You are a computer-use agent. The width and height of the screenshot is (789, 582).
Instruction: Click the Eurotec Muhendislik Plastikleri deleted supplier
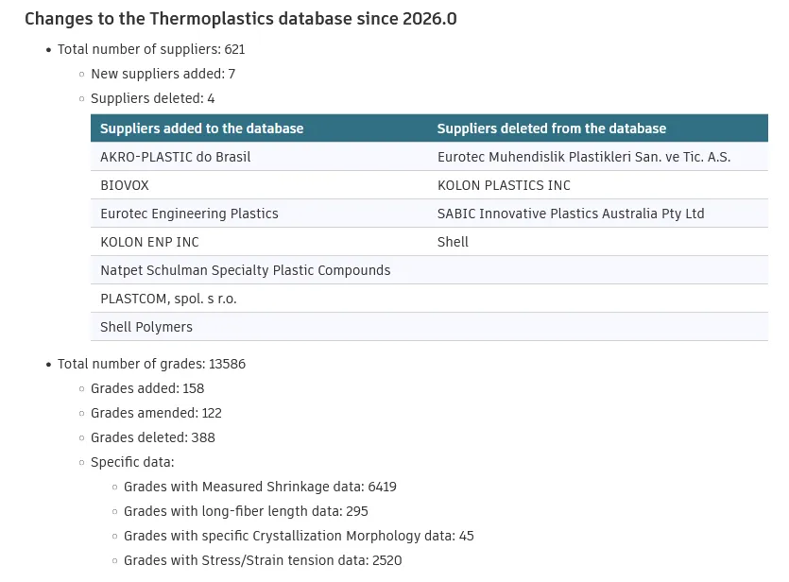point(584,157)
